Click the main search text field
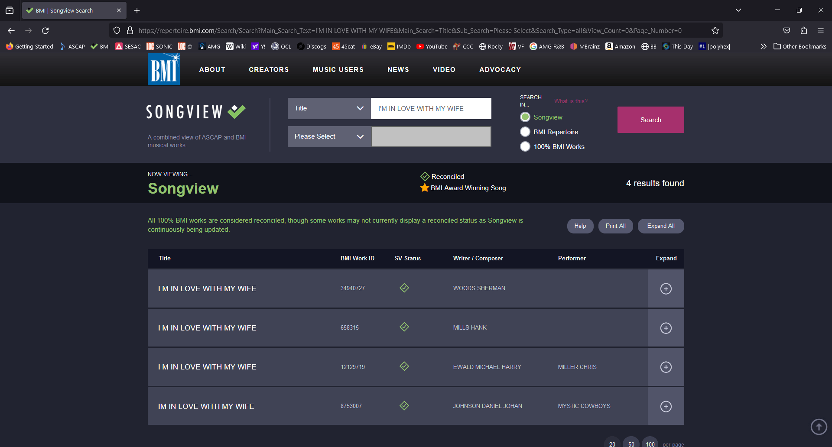Image resolution: width=832 pixels, height=447 pixels. click(x=431, y=108)
